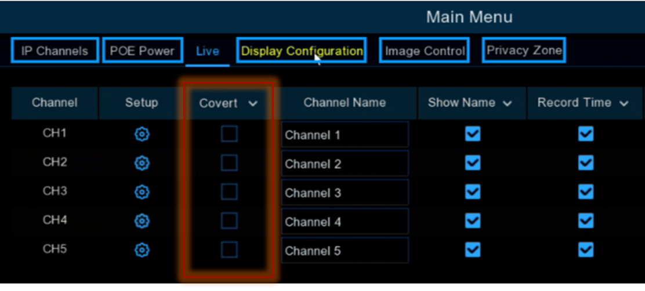Open setup gear for CH5
The image size is (645, 291).
pos(142,250)
